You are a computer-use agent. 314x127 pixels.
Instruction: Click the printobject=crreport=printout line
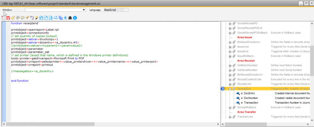32,65
